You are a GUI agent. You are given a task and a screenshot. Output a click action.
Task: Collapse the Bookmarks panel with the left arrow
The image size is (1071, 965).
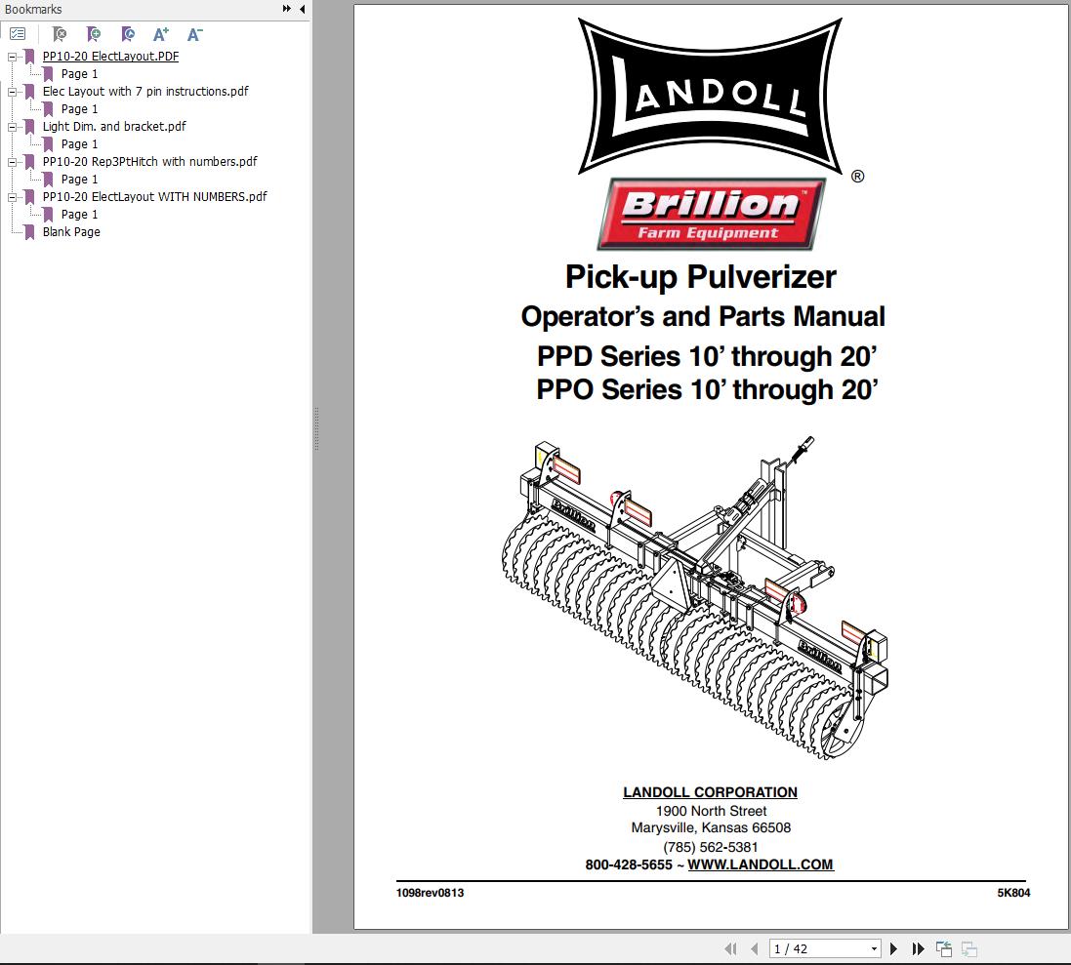[x=301, y=8]
